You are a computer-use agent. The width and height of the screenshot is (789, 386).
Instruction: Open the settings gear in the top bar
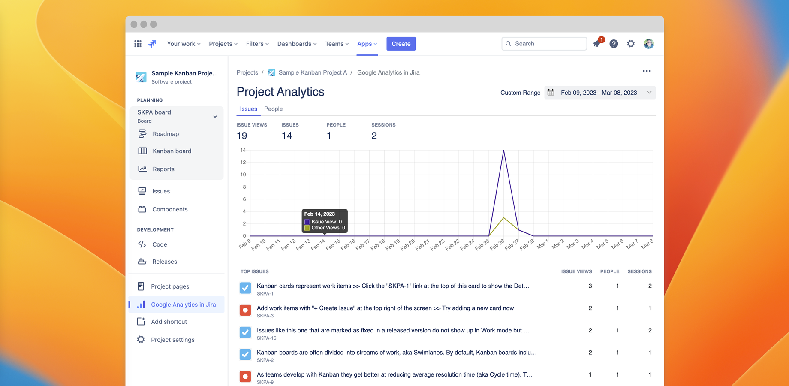coord(631,44)
